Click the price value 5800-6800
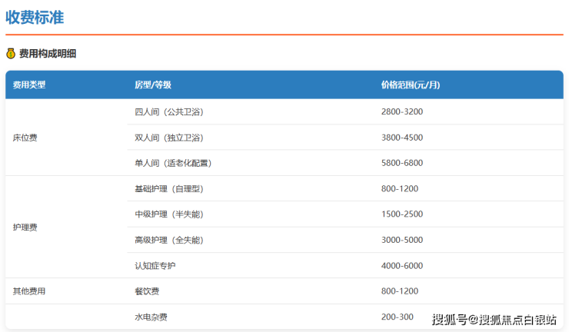Image resolution: width=569 pixels, height=332 pixels. tap(402, 163)
